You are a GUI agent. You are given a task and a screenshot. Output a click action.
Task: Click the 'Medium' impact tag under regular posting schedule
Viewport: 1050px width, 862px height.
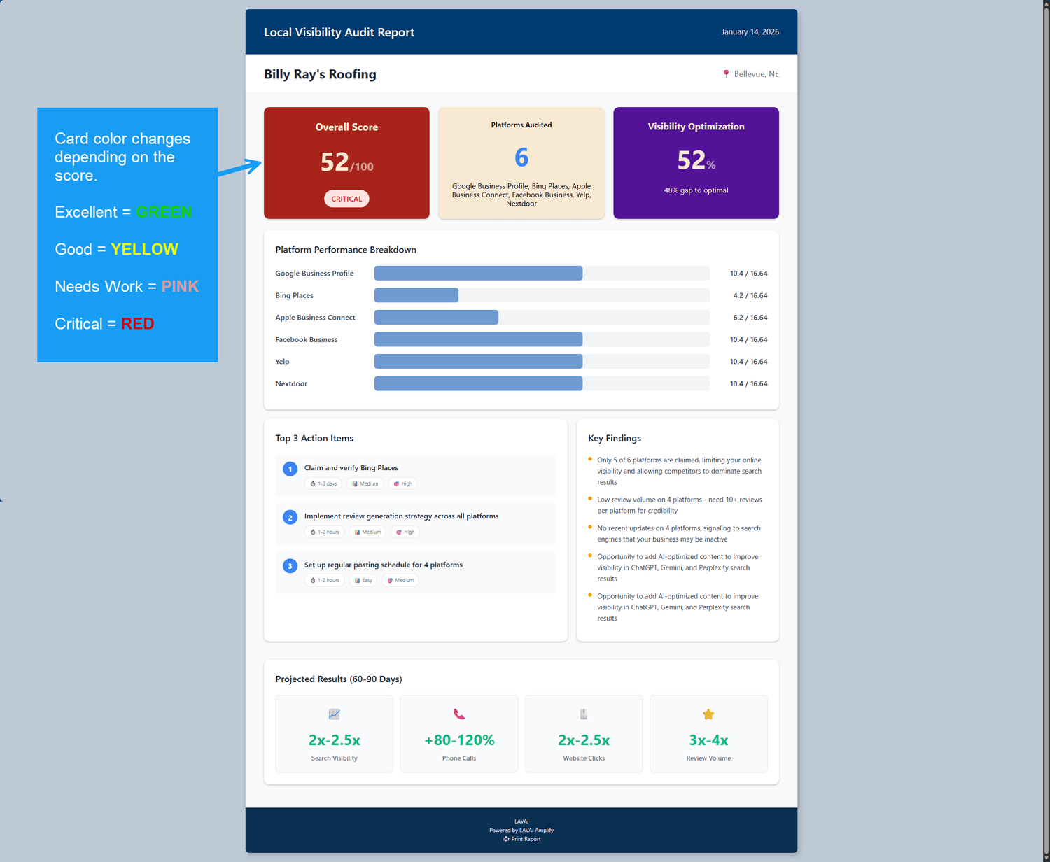coord(400,580)
